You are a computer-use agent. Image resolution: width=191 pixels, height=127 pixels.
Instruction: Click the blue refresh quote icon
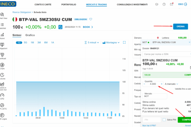60,27
